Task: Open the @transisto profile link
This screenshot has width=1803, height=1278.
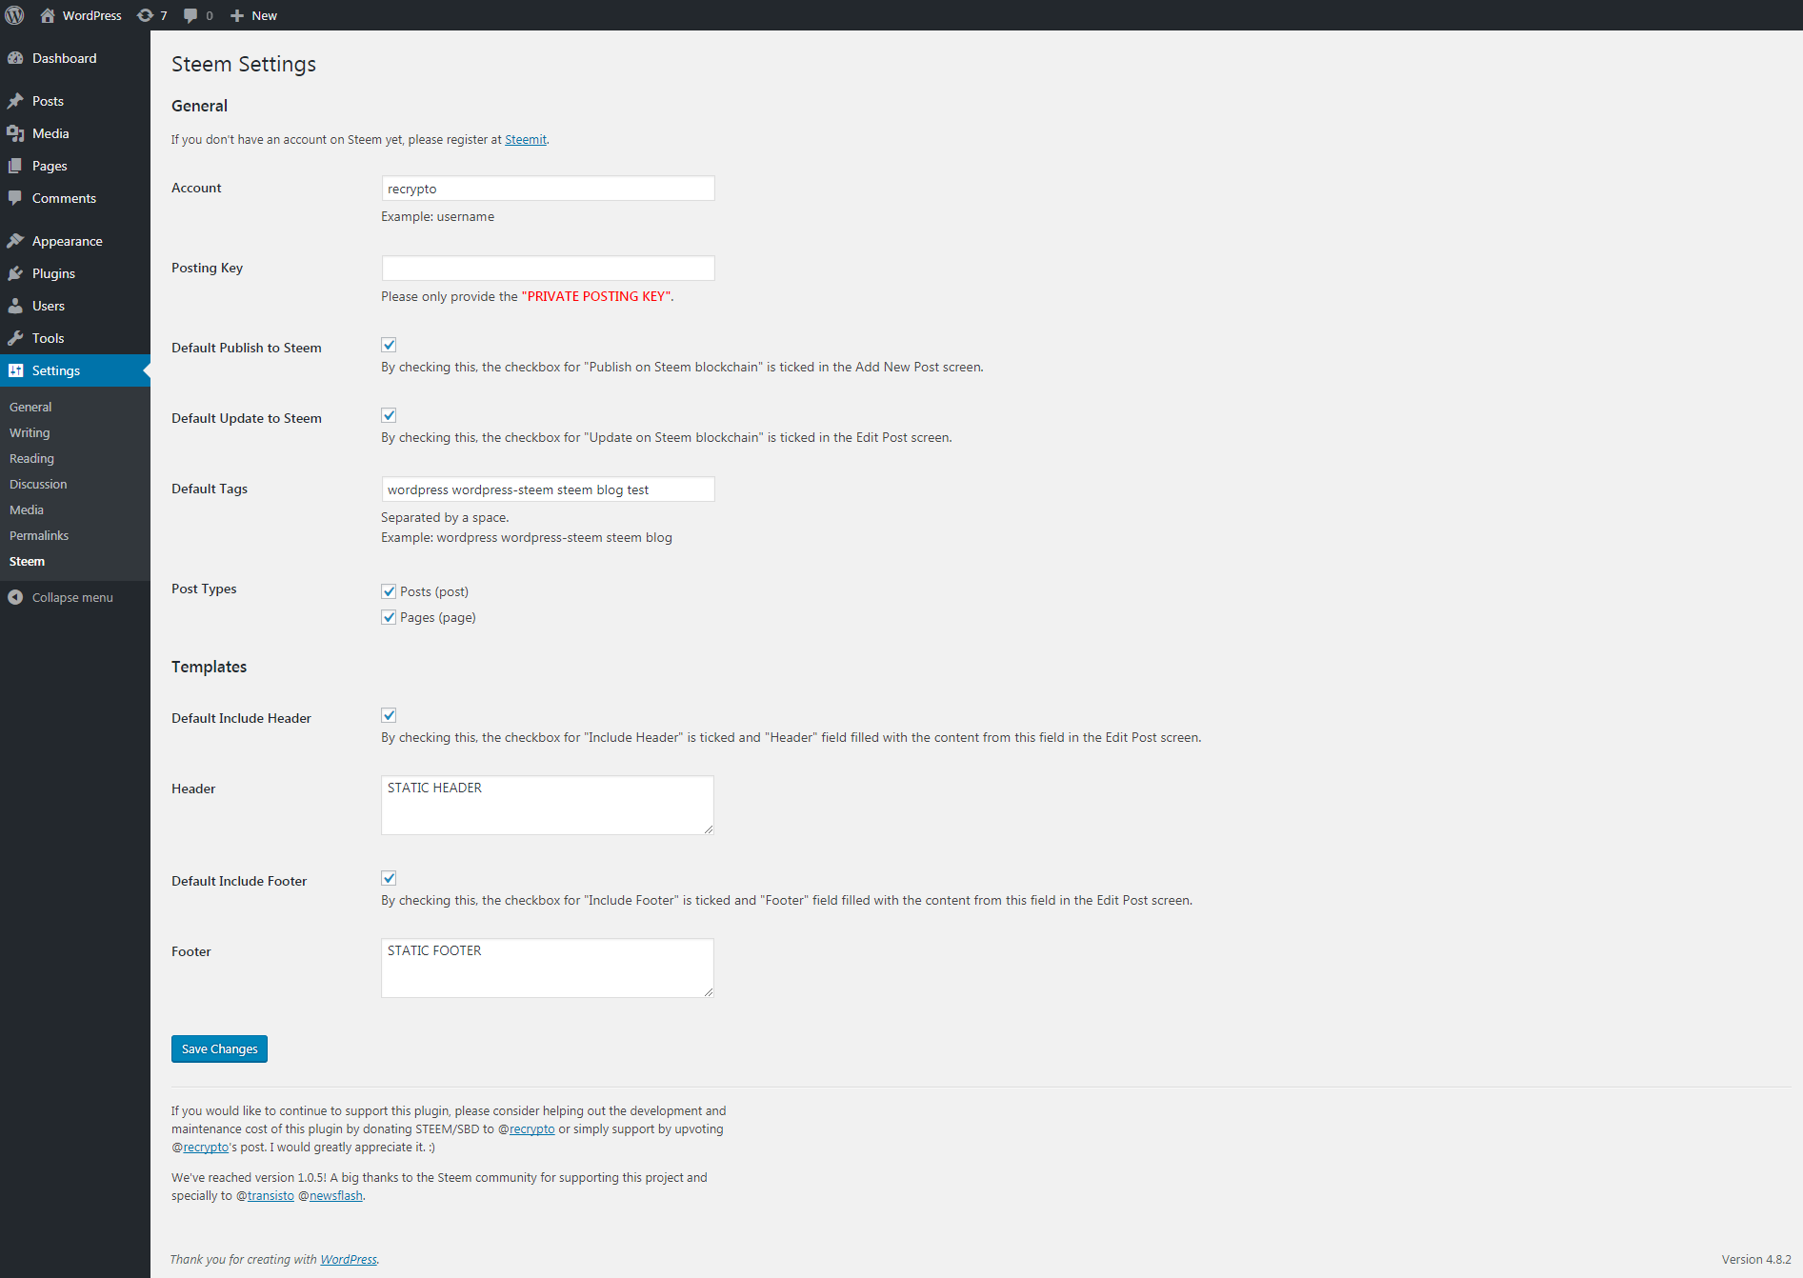Action: pyautogui.click(x=270, y=1195)
